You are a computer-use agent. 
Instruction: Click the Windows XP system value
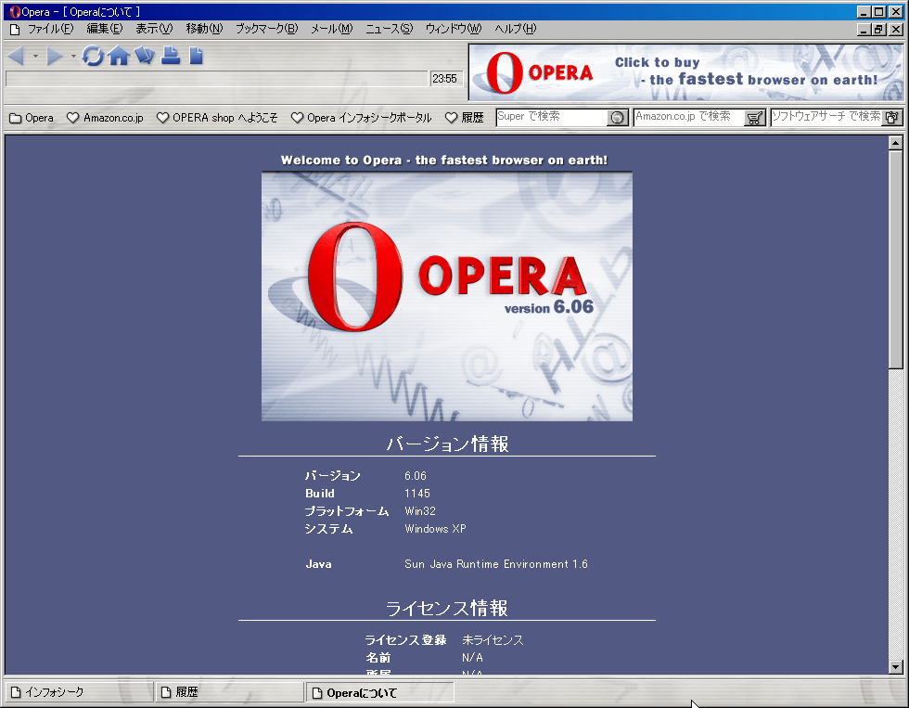click(x=435, y=529)
